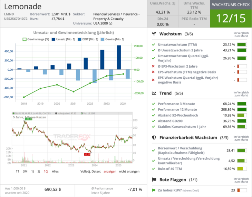Click the check icon beside Abstand 52-Wochenhoch
The height and width of the screenshot is (197, 252).
[153, 115]
